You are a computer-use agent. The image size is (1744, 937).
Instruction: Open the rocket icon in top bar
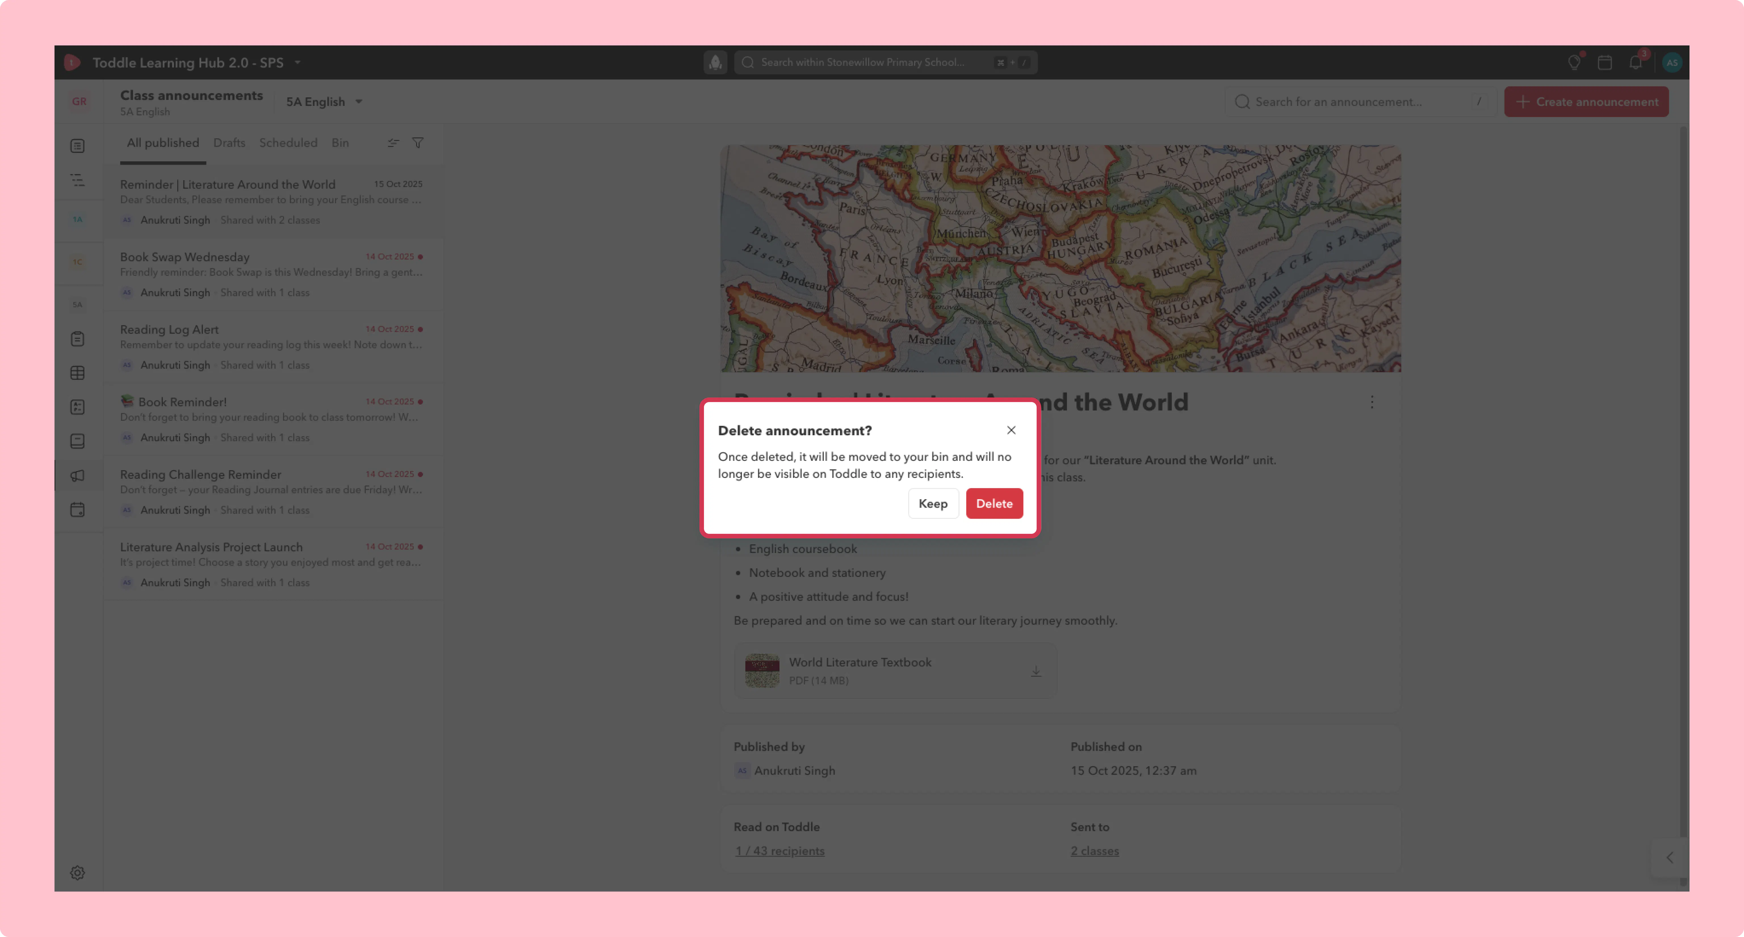715,62
